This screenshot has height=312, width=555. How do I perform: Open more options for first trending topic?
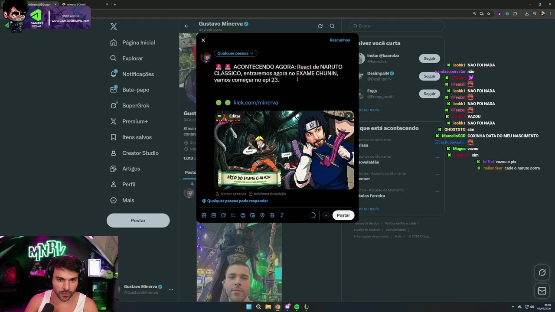click(437, 141)
